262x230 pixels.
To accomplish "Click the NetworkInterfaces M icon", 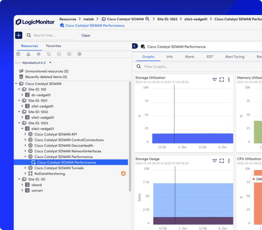I will (x=30, y=151).
